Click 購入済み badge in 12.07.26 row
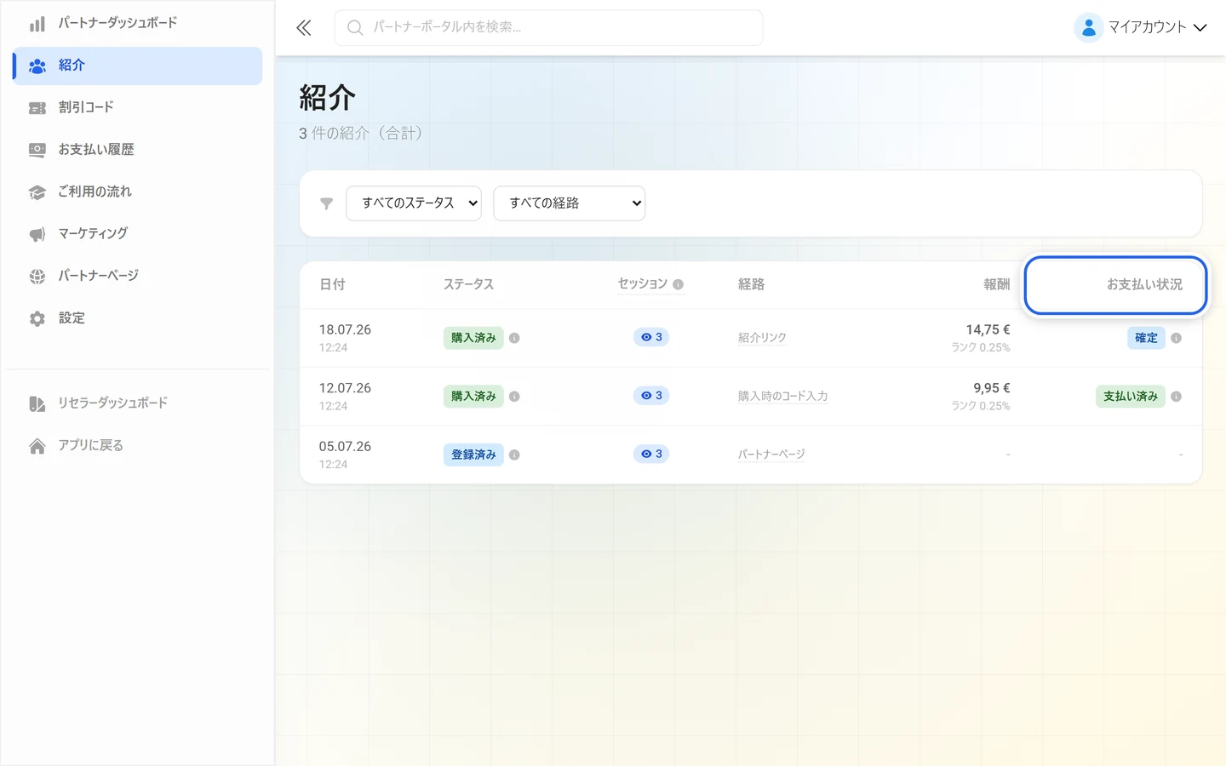 coord(473,397)
